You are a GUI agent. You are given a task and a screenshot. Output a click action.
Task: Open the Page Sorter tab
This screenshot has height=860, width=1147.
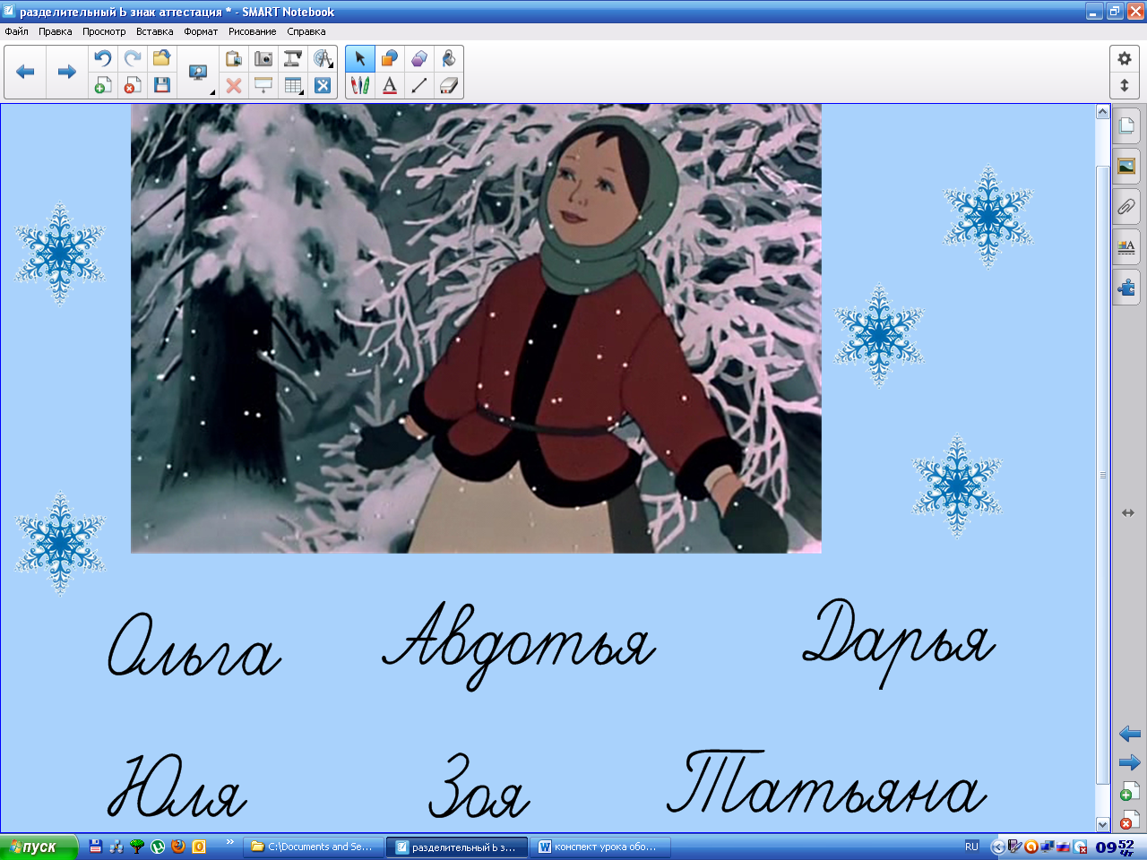tap(1126, 125)
